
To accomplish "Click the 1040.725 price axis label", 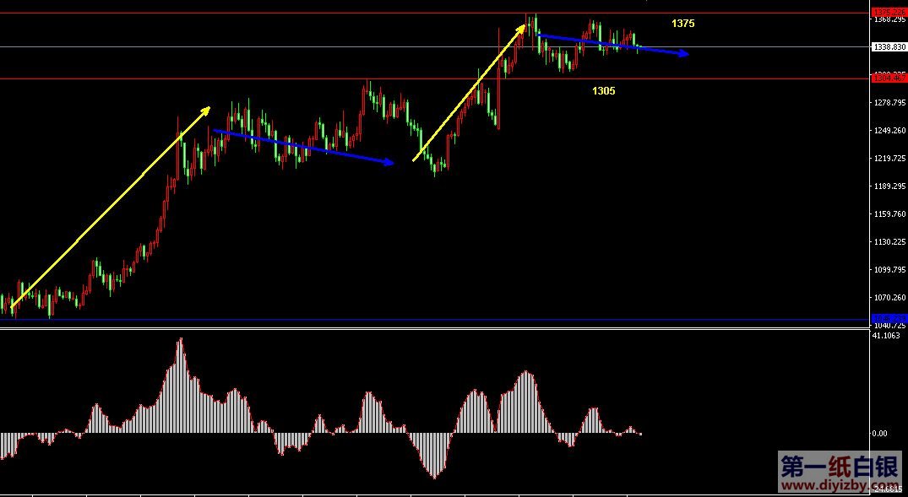I will point(889,327).
